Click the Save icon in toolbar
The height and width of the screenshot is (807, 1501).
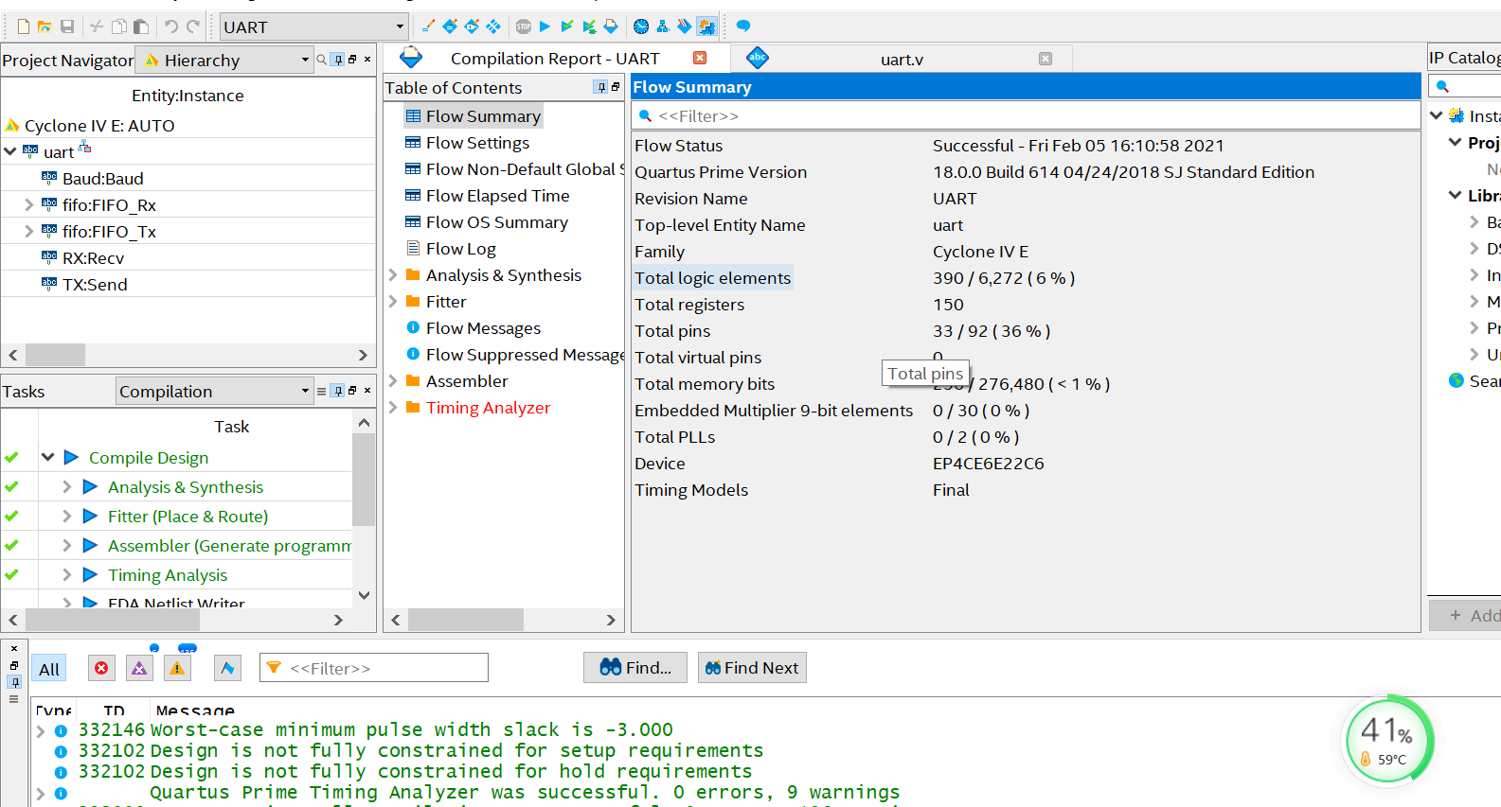[x=67, y=26]
